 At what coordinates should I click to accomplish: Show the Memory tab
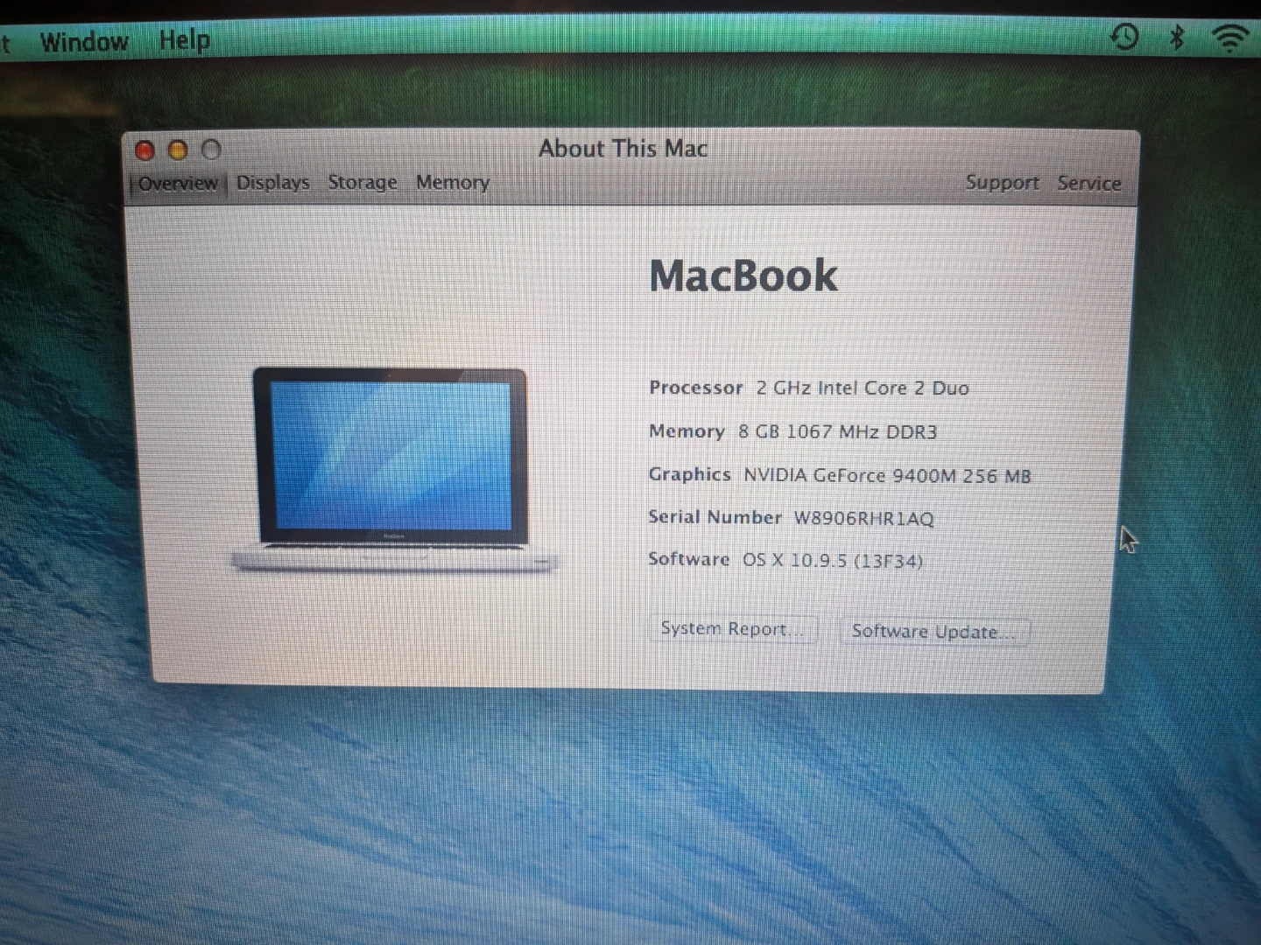[x=452, y=182]
